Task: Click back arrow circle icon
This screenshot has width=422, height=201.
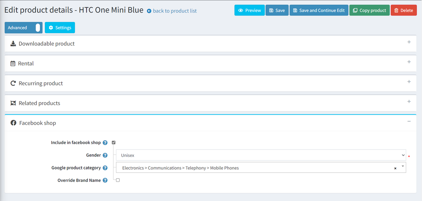Action: click(149, 11)
